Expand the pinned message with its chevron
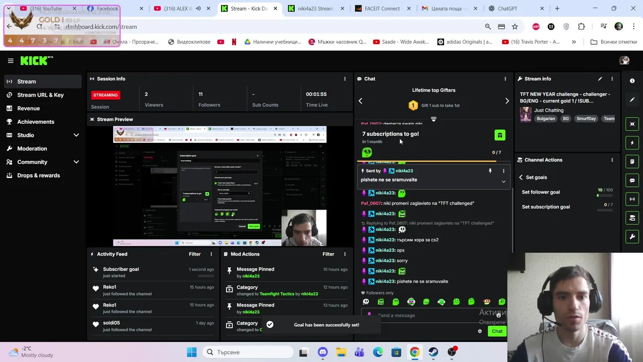This screenshot has width=643, height=362. [503, 182]
